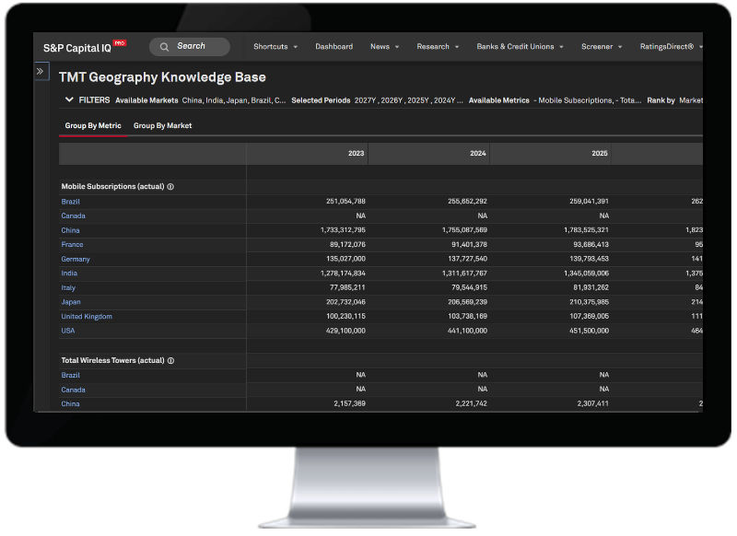The height and width of the screenshot is (536, 737).
Task: Open the France market link
Action: pos(72,245)
